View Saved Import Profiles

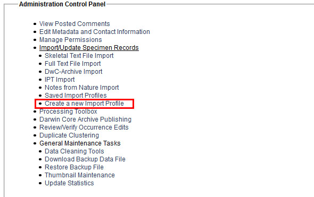coord(76,96)
